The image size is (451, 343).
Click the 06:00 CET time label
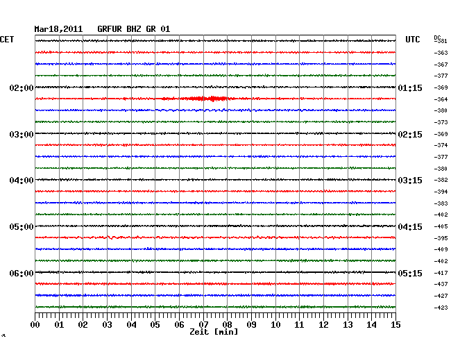point(22,273)
